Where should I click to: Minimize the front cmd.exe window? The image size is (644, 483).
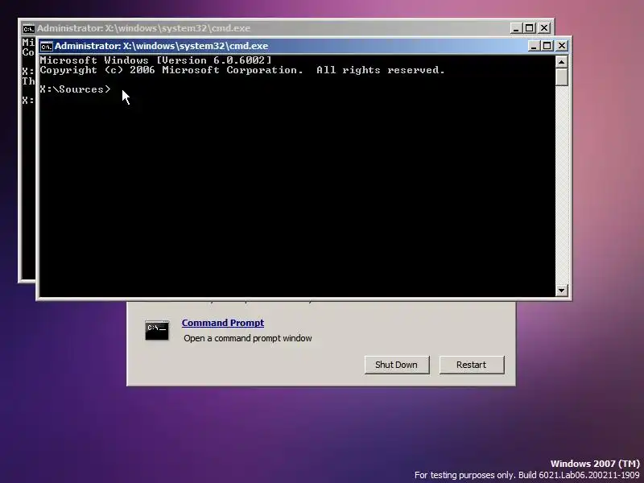533,46
